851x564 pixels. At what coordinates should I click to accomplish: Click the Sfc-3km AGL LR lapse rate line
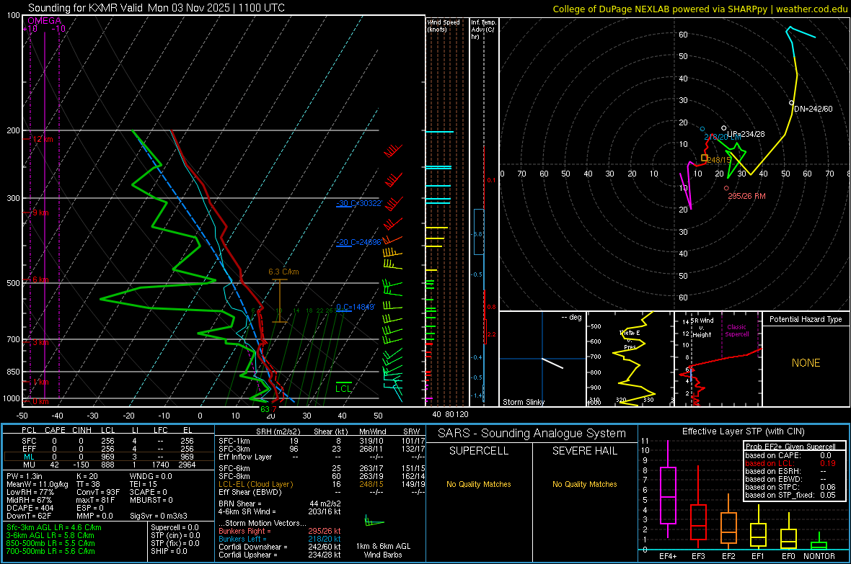(54, 527)
